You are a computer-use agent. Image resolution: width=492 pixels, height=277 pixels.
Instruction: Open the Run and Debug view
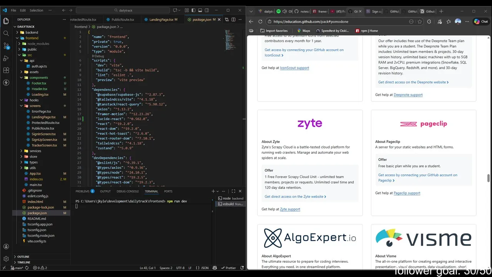pos(6,58)
